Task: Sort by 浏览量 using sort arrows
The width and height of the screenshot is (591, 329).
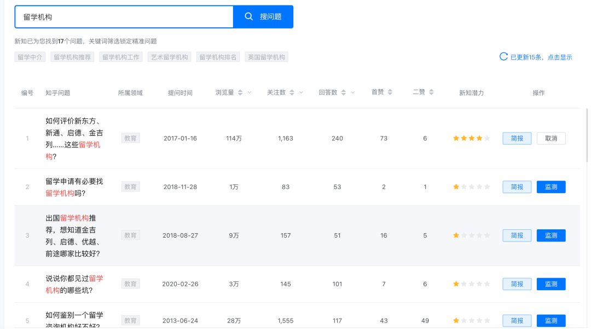Action: [240, 93]
